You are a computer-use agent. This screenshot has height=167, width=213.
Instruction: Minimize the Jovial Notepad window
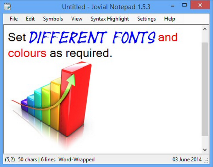click(x=173, y=6)
